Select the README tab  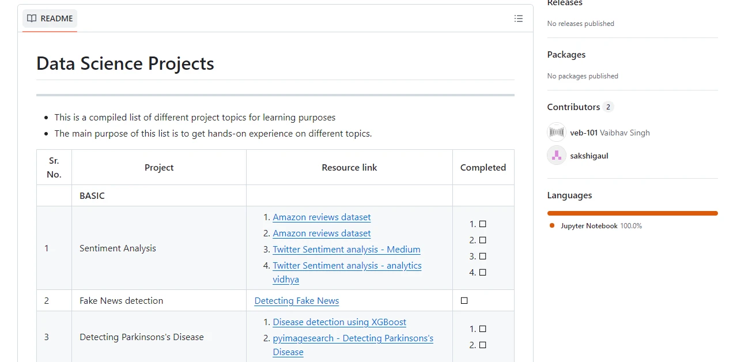[x=50, y=18]
